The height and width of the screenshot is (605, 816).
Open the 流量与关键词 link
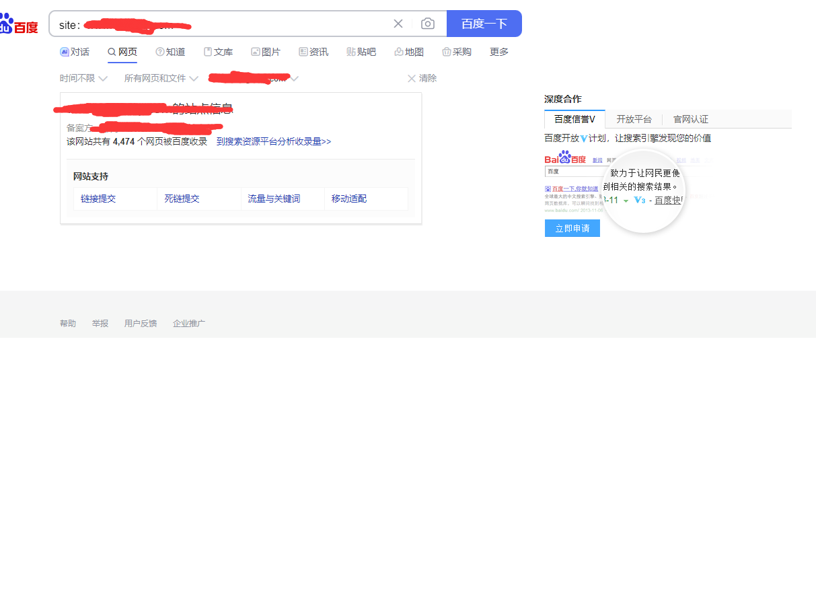pos(274,199)
